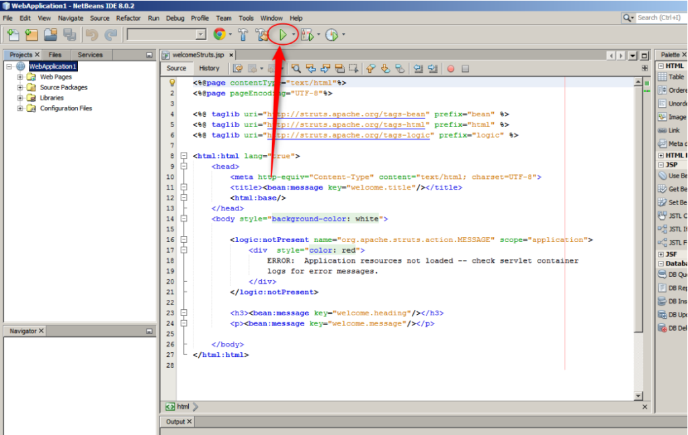Click the Redo arrow icon
Screen dimensions: 688x435
tap(111, 34)
